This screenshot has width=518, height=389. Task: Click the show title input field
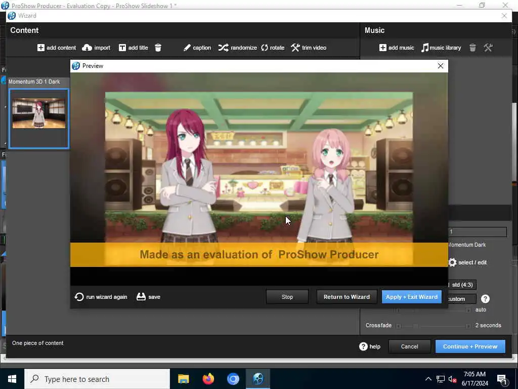click(x=478, y=231)
